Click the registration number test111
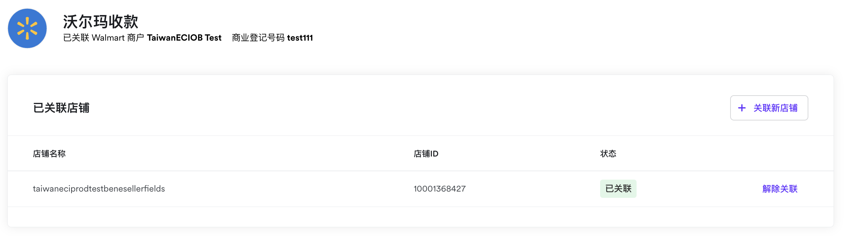 point(300,38)
